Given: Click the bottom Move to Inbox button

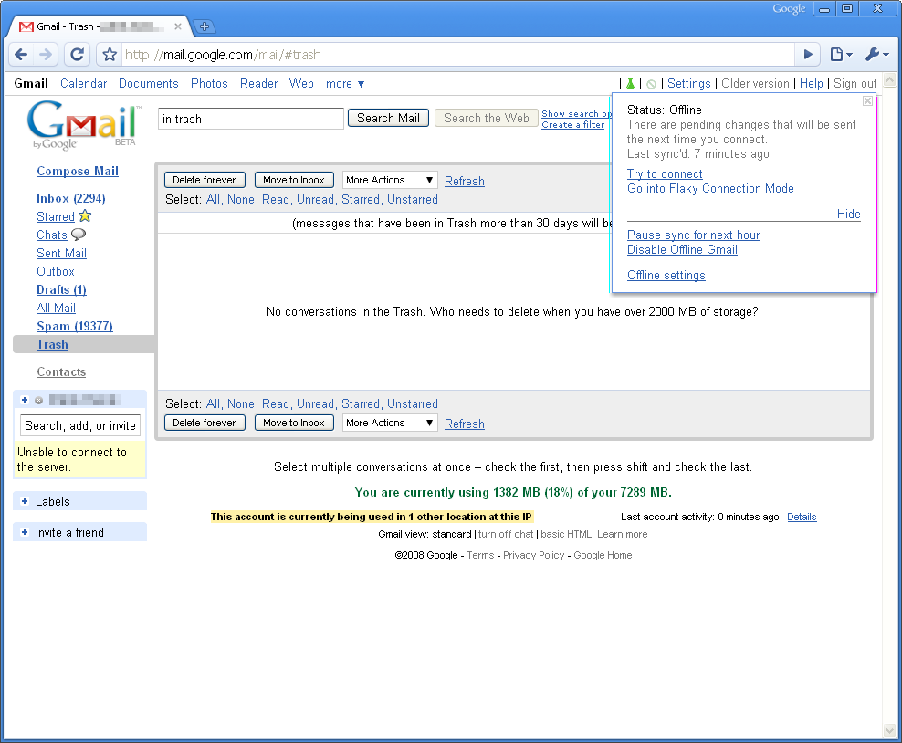Looking at the screenshot, I should [294, 423].
